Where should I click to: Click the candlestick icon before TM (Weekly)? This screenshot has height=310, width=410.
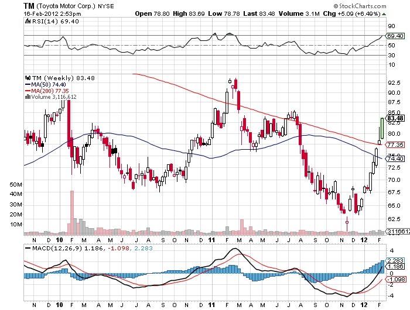(x=28, y=78)
